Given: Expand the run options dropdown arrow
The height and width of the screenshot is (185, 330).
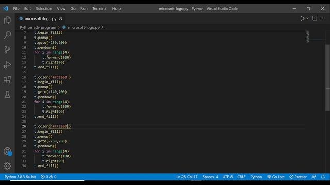Looking at the screenshot, I should 307,18.
